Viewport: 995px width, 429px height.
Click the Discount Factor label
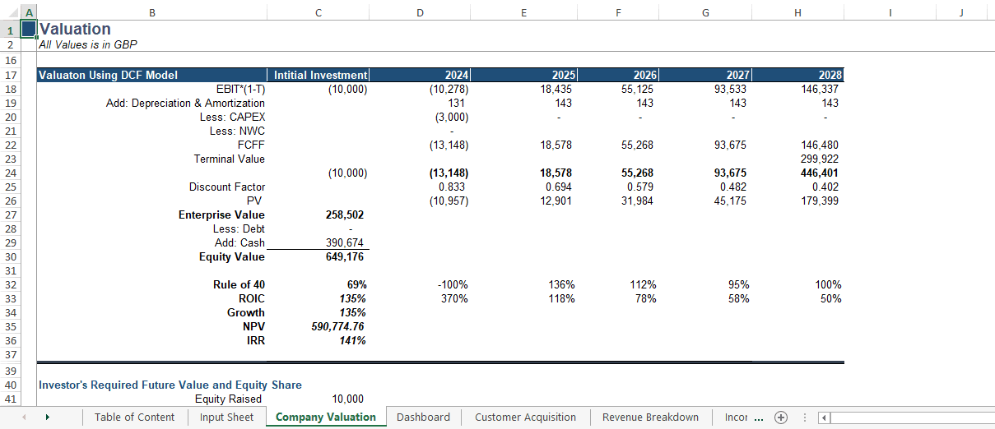coord(227,187)
